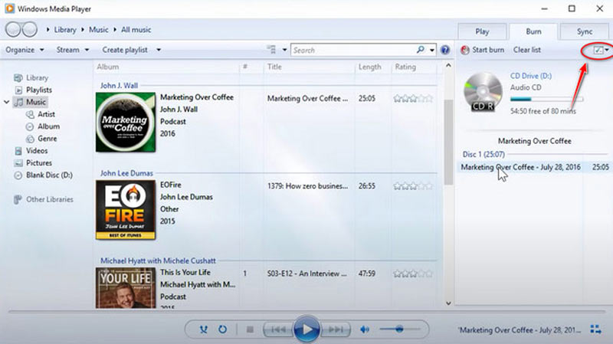Rate the EOFire track stars
The width and height of the screenshot is (613, 344).
(413, 186)
